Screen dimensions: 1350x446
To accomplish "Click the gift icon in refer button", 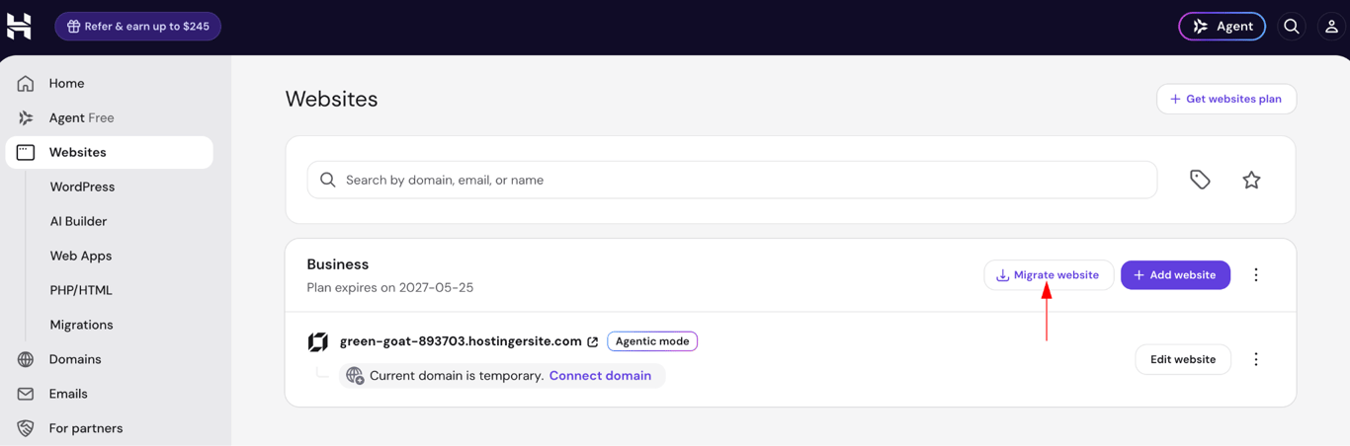I will pyautogui.click(x=73, y=27).
